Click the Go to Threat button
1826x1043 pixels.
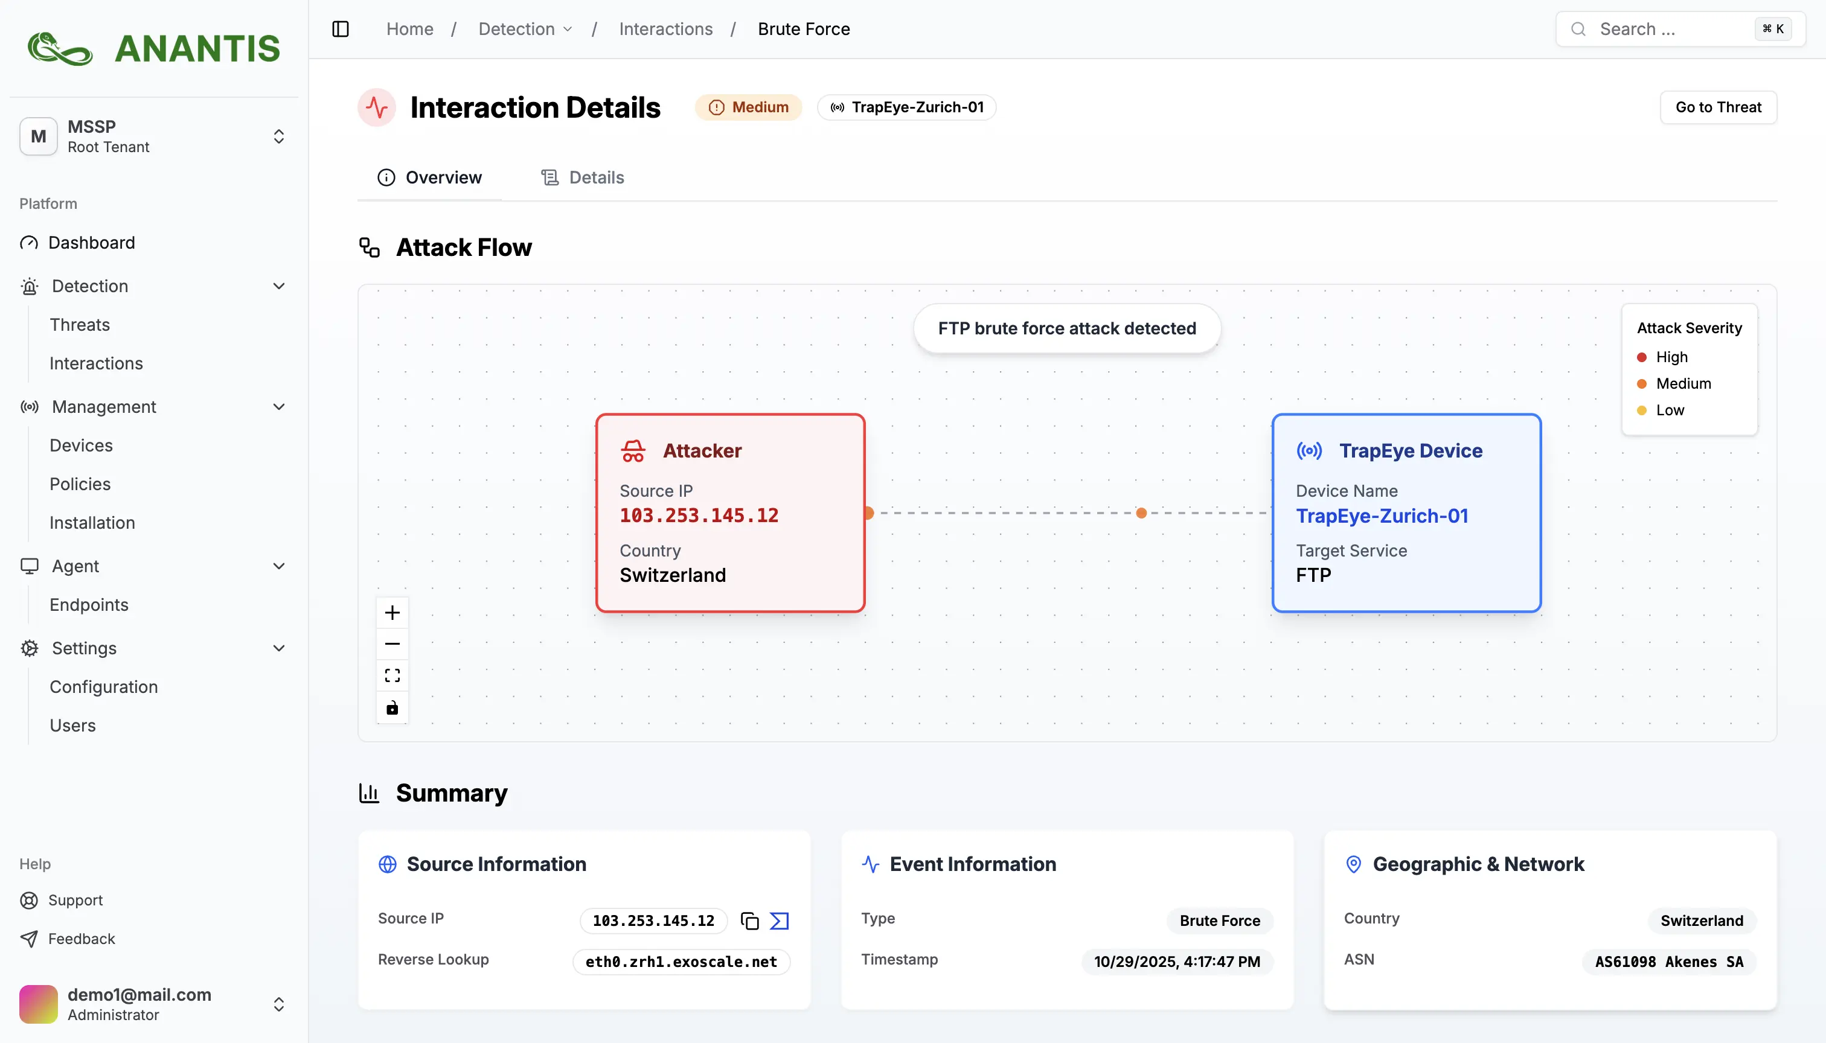pyautogui.click(x=1718, y=107)
